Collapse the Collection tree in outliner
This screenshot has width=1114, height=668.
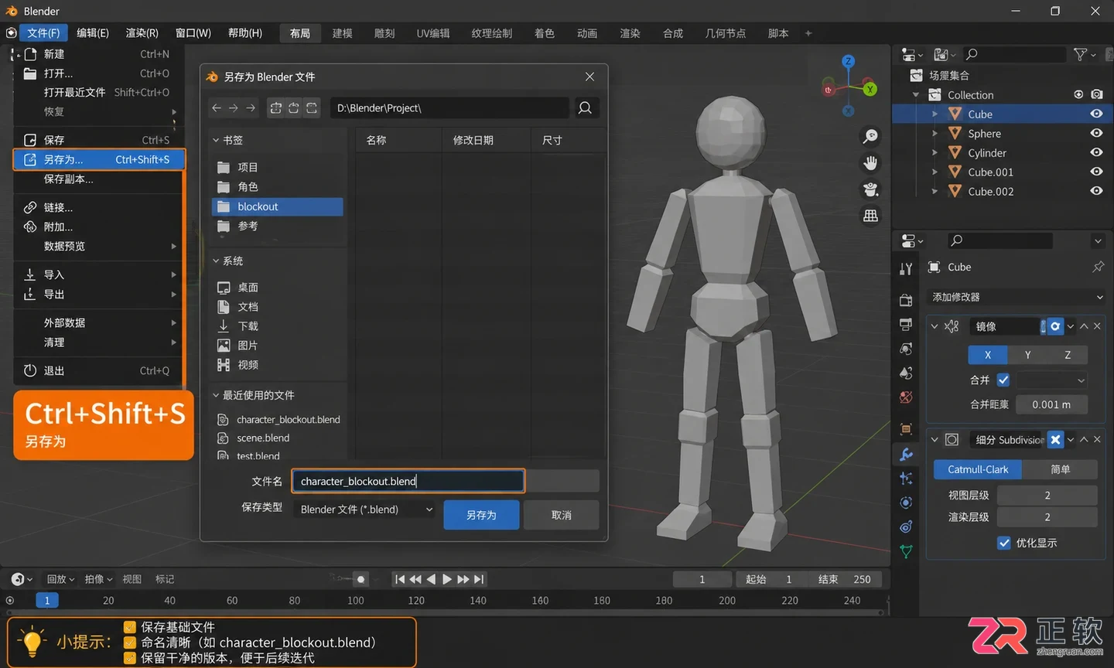click(x=916, y=95)
